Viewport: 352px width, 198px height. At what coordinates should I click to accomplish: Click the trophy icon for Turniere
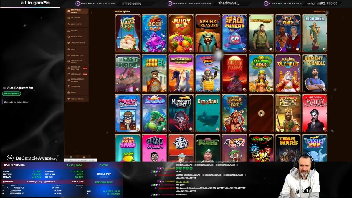coord(68,86)
